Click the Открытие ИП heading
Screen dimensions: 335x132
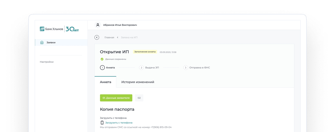114,52
